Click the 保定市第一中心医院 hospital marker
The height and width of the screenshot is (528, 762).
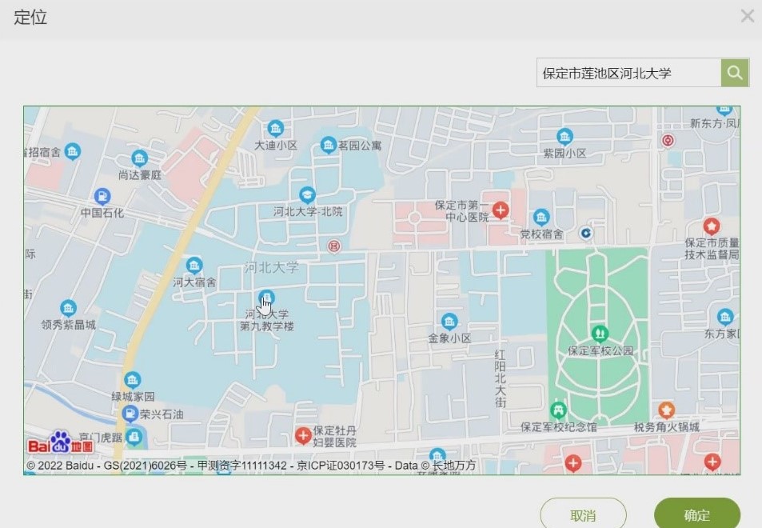[501, 210]
